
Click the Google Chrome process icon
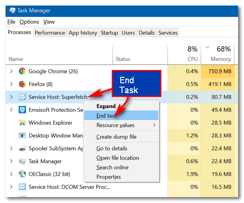[22, 71]
